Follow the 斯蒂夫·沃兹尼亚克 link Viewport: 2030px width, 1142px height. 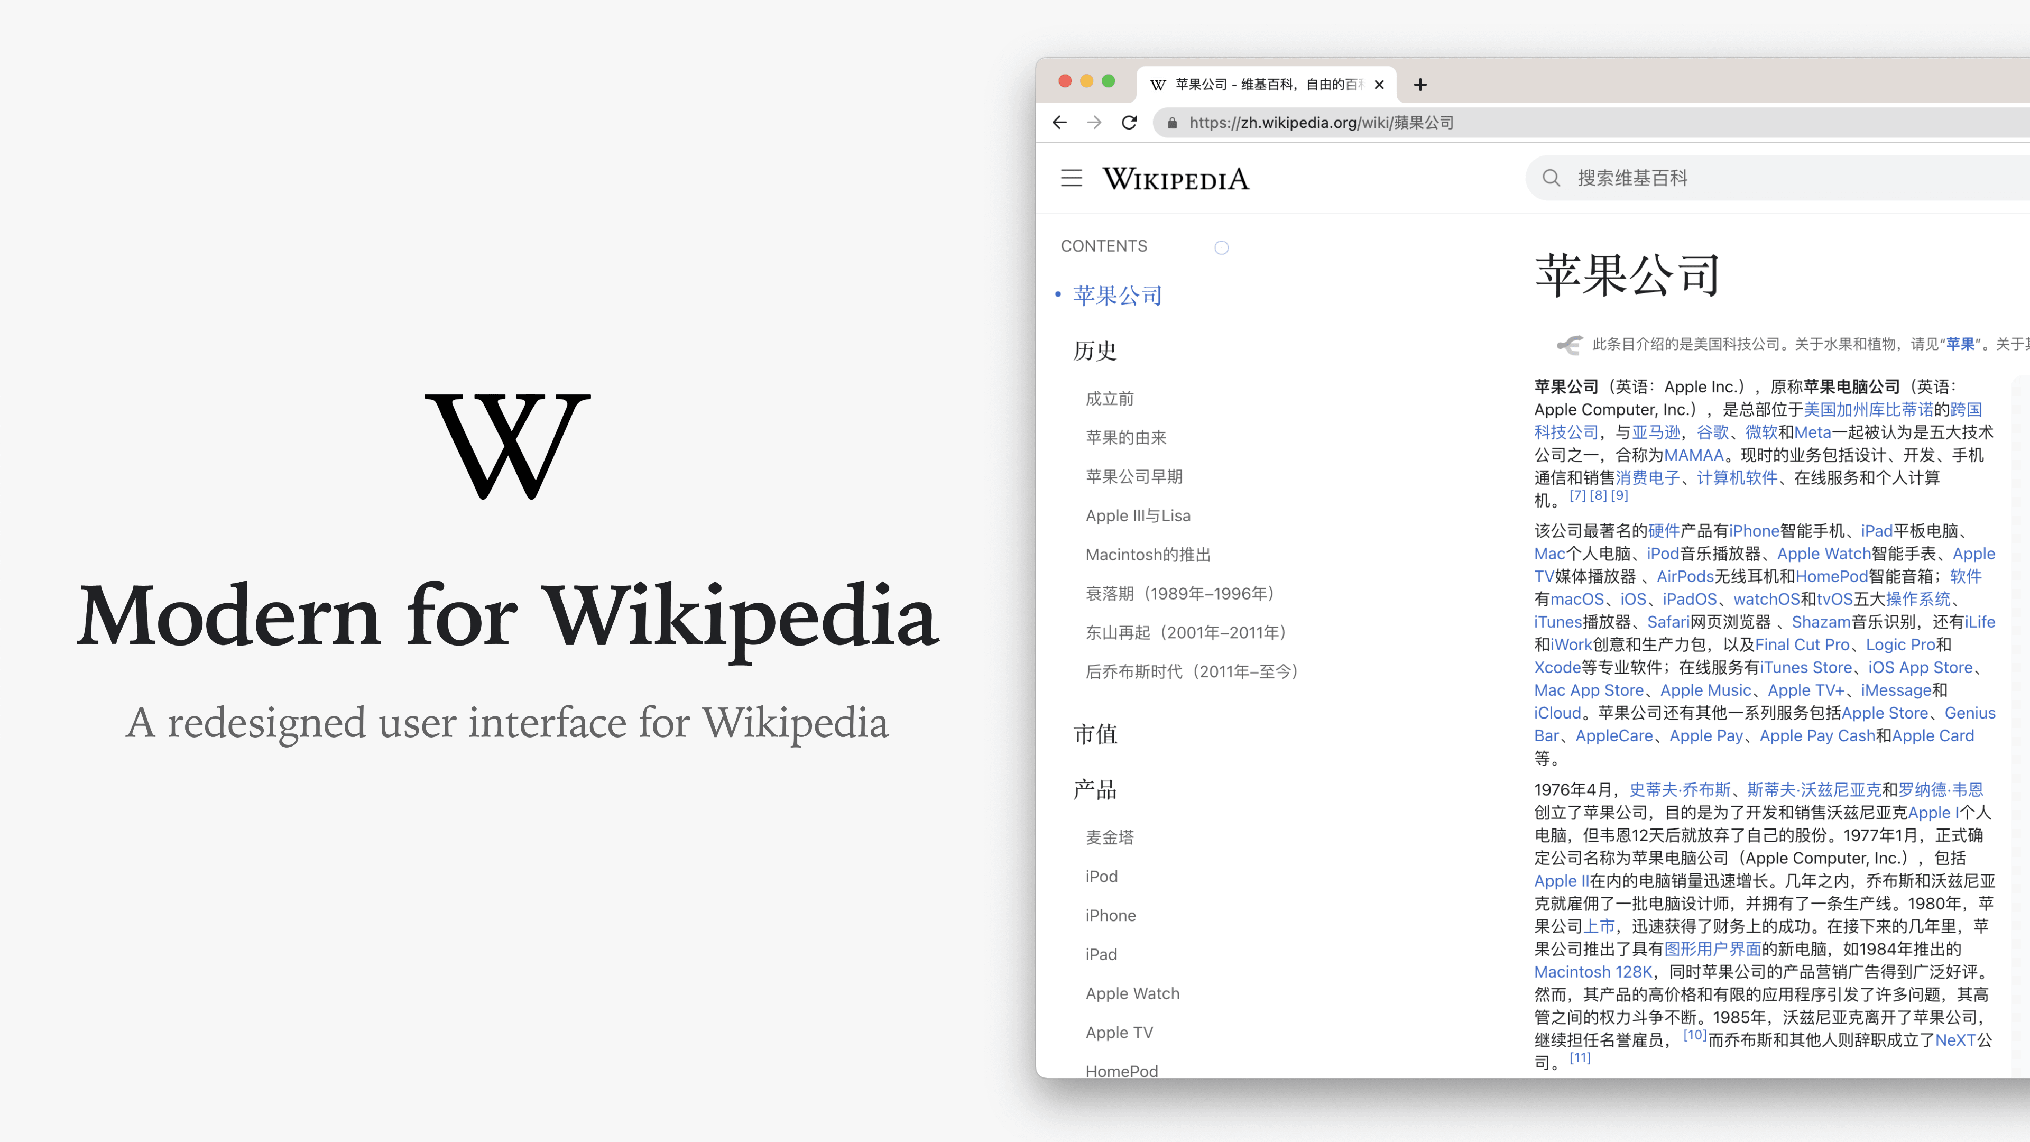click(x=1813, y=790)
